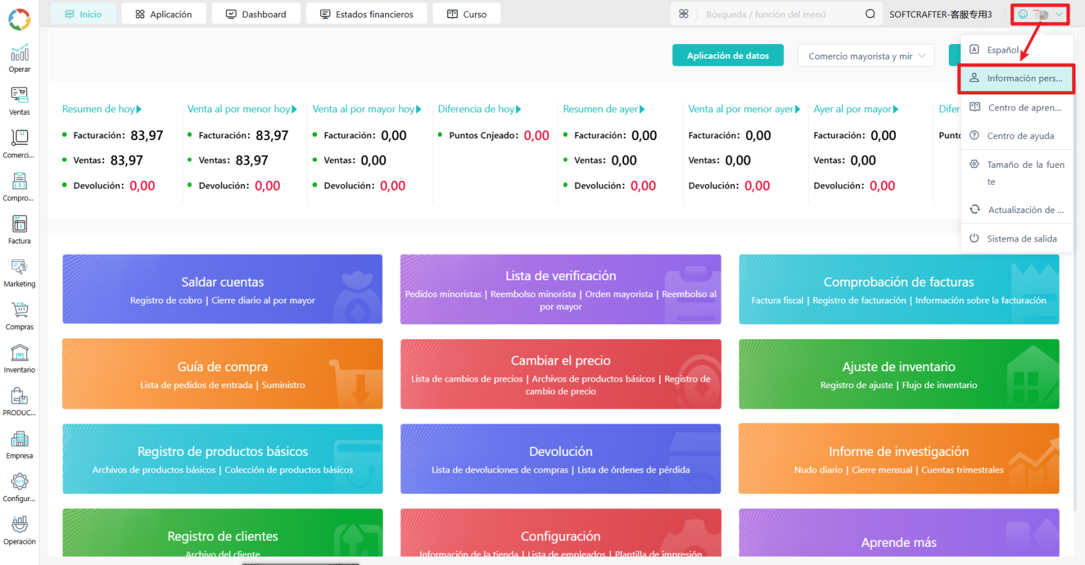Screen dimensions: 1085x565
Task: Click the Aplicación de datos button
Action: (728, 56)
